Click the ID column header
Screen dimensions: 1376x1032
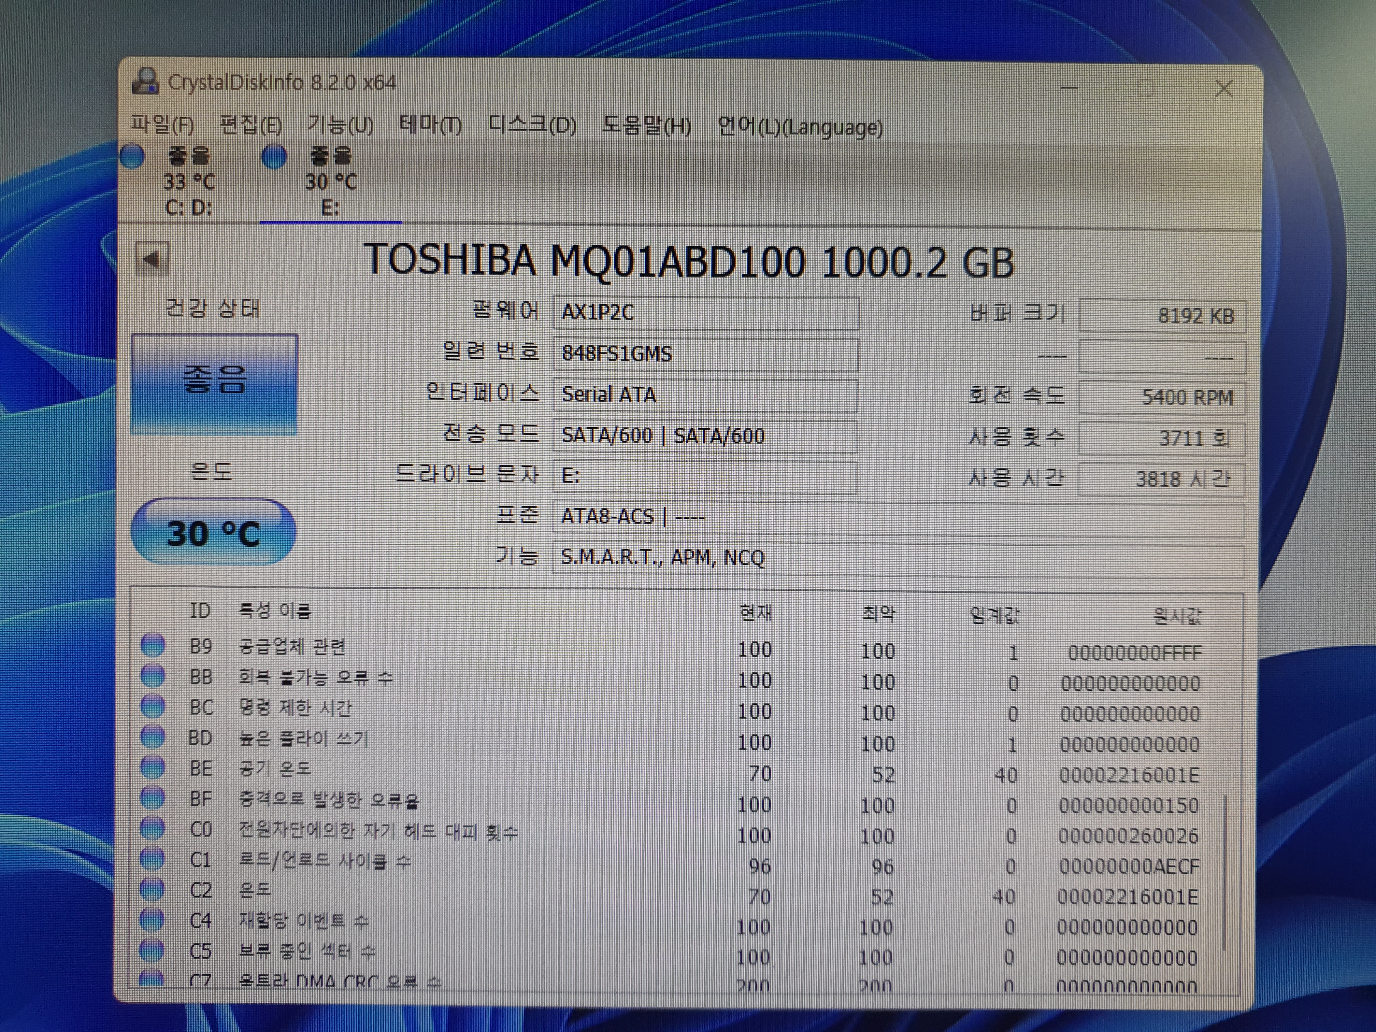click(200, 611)
